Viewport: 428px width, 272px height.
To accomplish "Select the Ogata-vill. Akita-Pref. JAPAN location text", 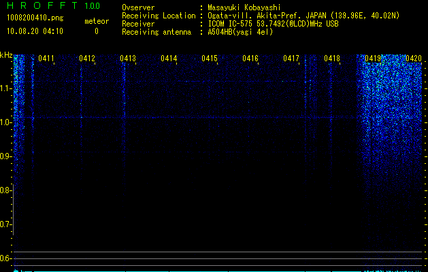I will [x=303, y=16].
